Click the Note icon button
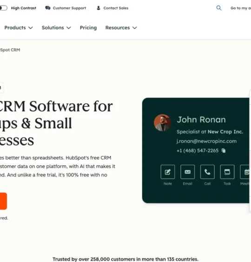 [168, 172]
